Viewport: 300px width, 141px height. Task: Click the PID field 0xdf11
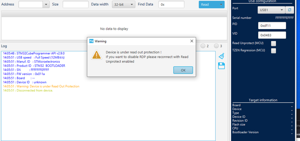click(272, 25)
